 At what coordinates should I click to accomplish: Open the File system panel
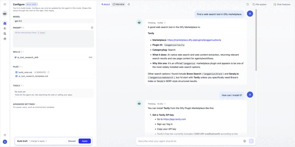[x=259, y=4]
